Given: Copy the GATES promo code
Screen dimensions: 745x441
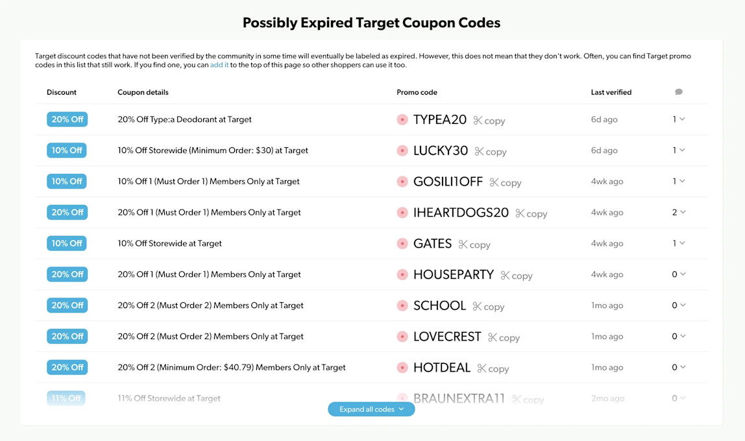Looking at the screenshot, I should [474, 244].
